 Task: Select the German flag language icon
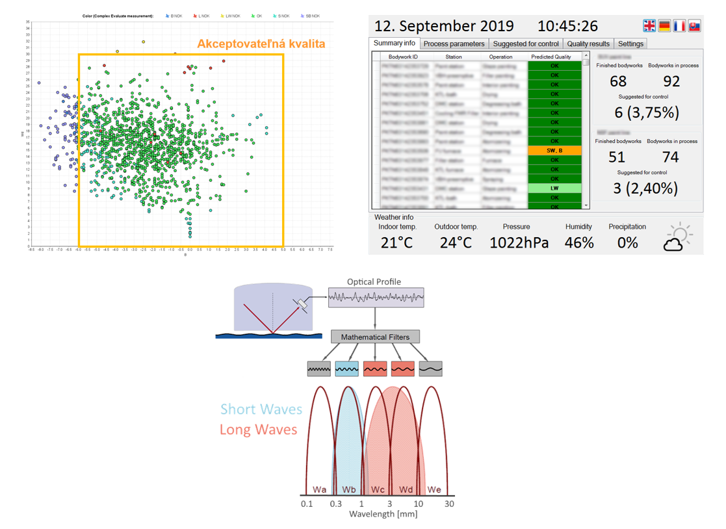click(x=664, y=25)
